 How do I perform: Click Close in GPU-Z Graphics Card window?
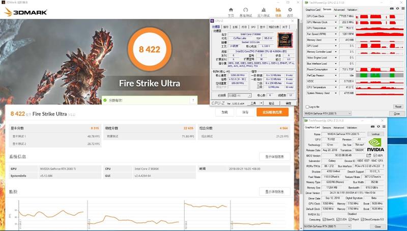point(377,226)
